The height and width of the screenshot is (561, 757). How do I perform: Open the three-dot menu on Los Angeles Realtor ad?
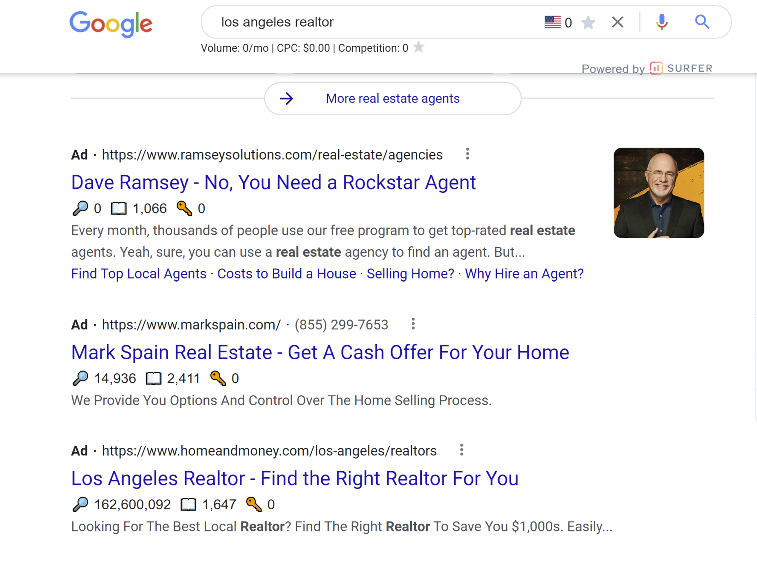(462, 450)
